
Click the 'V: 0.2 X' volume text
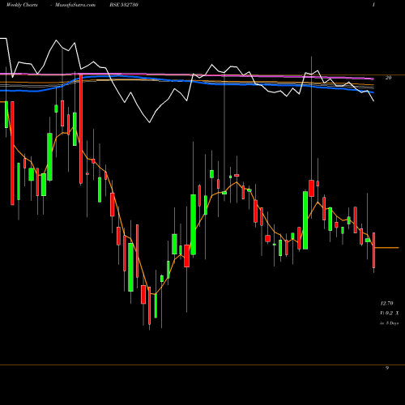point(389,313)
